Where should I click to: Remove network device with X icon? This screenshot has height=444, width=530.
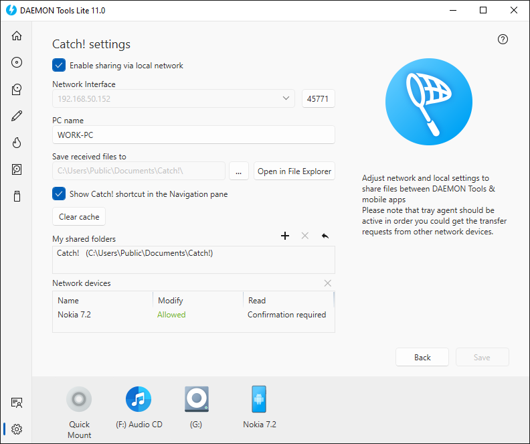pos(327,283)
